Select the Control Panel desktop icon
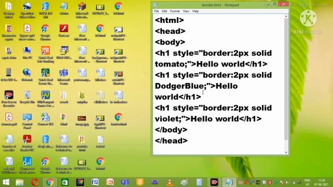Viewport: 333px width, 187px height. click(27, 121)
